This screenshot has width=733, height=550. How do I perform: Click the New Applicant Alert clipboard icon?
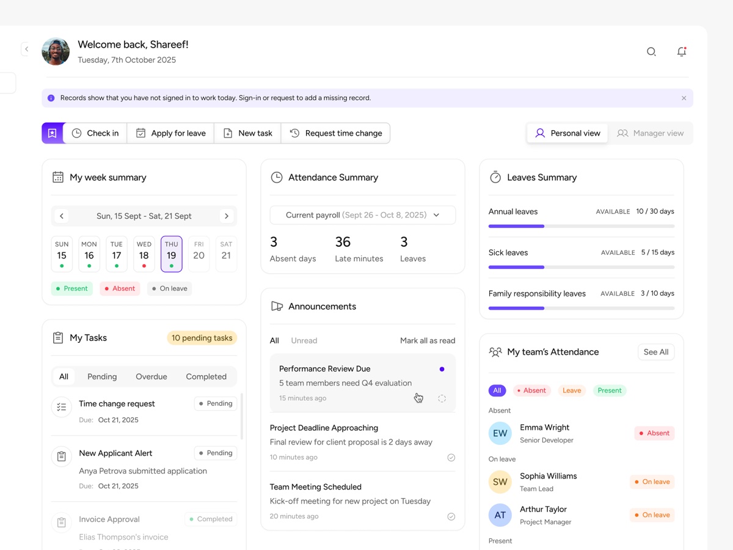[x=62, y=457]
